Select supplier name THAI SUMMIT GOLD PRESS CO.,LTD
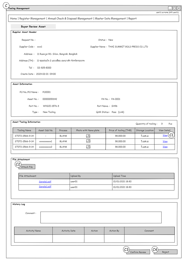This screenshot has width=185, height=261. (128, 47)
